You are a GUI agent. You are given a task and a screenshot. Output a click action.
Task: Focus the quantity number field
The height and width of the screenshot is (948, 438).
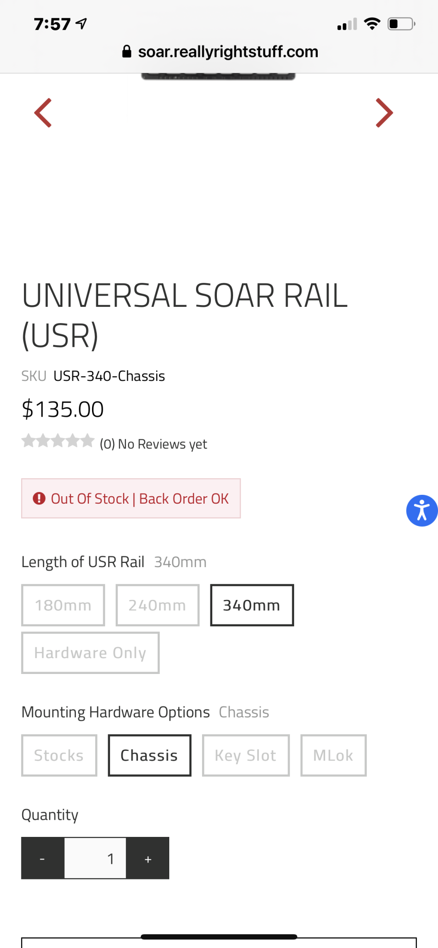point(95,858)
